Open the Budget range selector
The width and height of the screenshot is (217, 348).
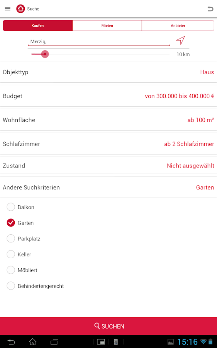point(108,96)
